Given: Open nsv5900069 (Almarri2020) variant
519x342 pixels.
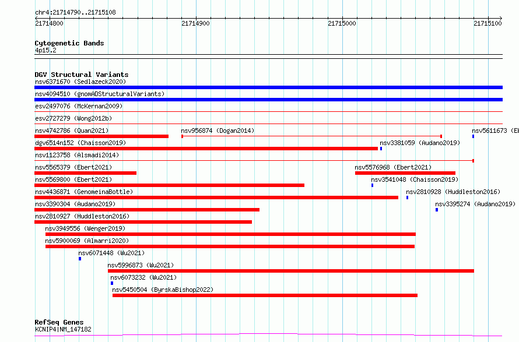Looking at the screenshot, I should (87, 241).
